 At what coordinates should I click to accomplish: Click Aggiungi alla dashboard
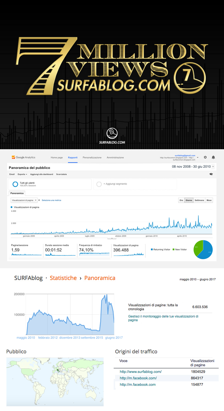42,174
